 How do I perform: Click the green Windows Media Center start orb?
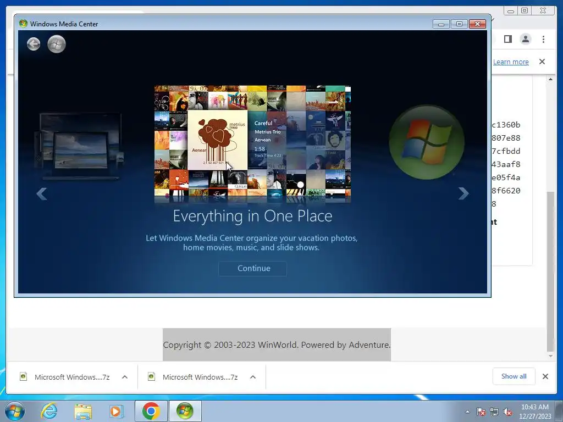click(x=57, y=44)
